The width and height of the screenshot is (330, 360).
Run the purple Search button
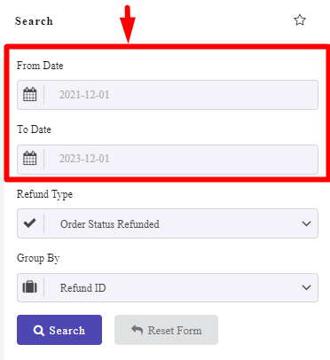tap(59, 330)
